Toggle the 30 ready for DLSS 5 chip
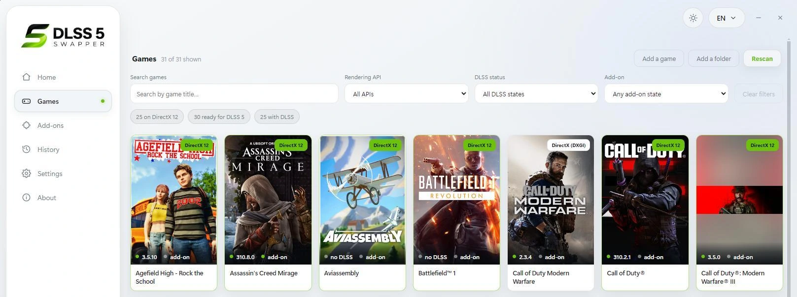The height and width of the screenshot is (297, 797). (x=219, y=117)
